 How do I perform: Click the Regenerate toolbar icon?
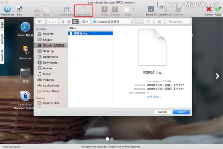[7, 9]
